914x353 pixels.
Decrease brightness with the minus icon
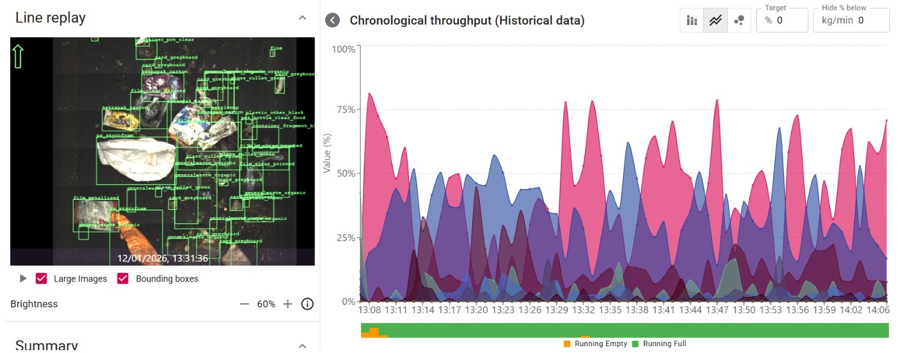pyautogui.click(x=244, y=304)
